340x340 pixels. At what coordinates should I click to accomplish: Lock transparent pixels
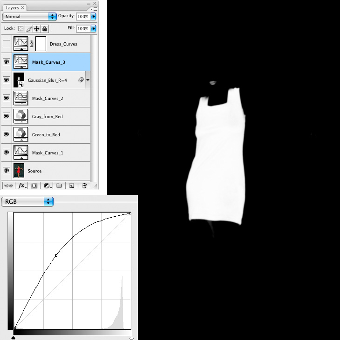coord(20,28)
